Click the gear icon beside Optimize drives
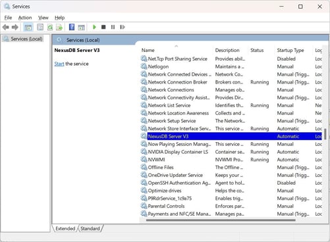Viewport: 330px width, 242px height. coord(144,190)
